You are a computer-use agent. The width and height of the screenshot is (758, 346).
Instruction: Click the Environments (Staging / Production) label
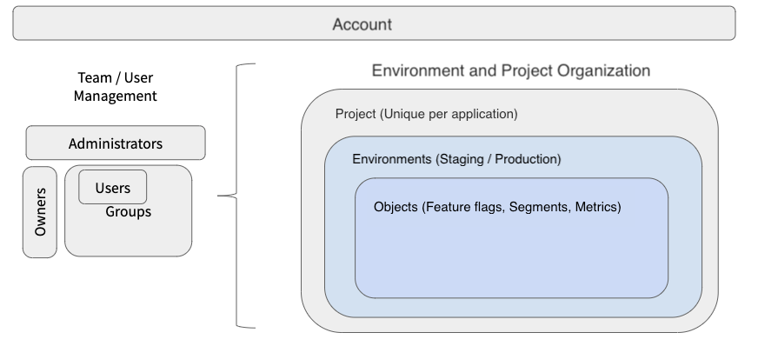(456, 159)
